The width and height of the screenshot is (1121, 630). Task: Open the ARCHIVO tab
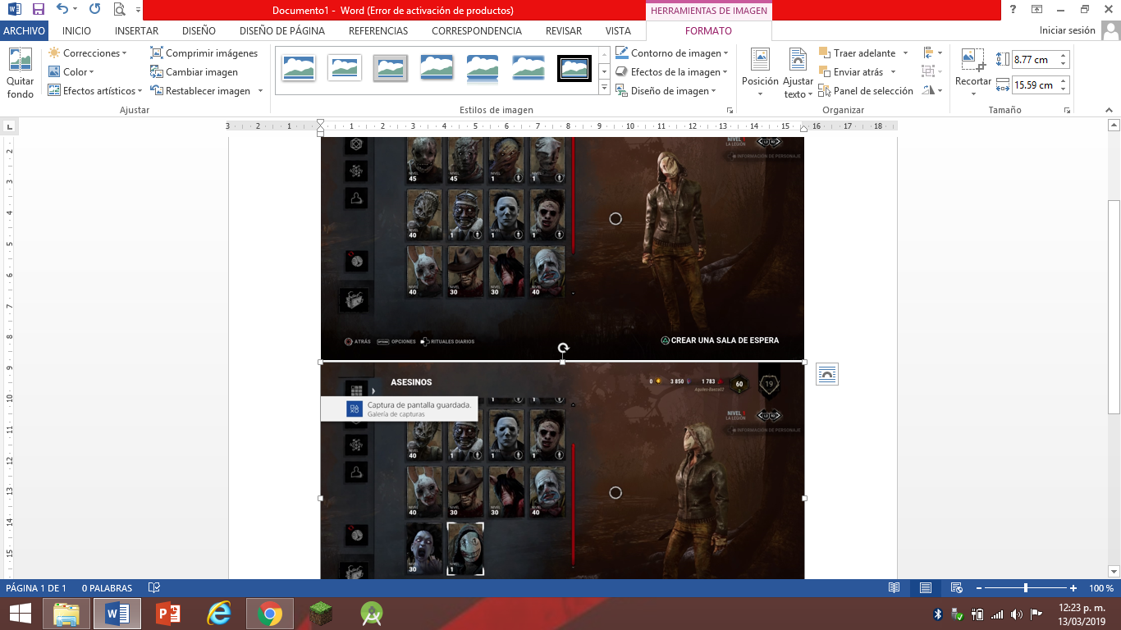pyautogui.click(x=25, y=31)
